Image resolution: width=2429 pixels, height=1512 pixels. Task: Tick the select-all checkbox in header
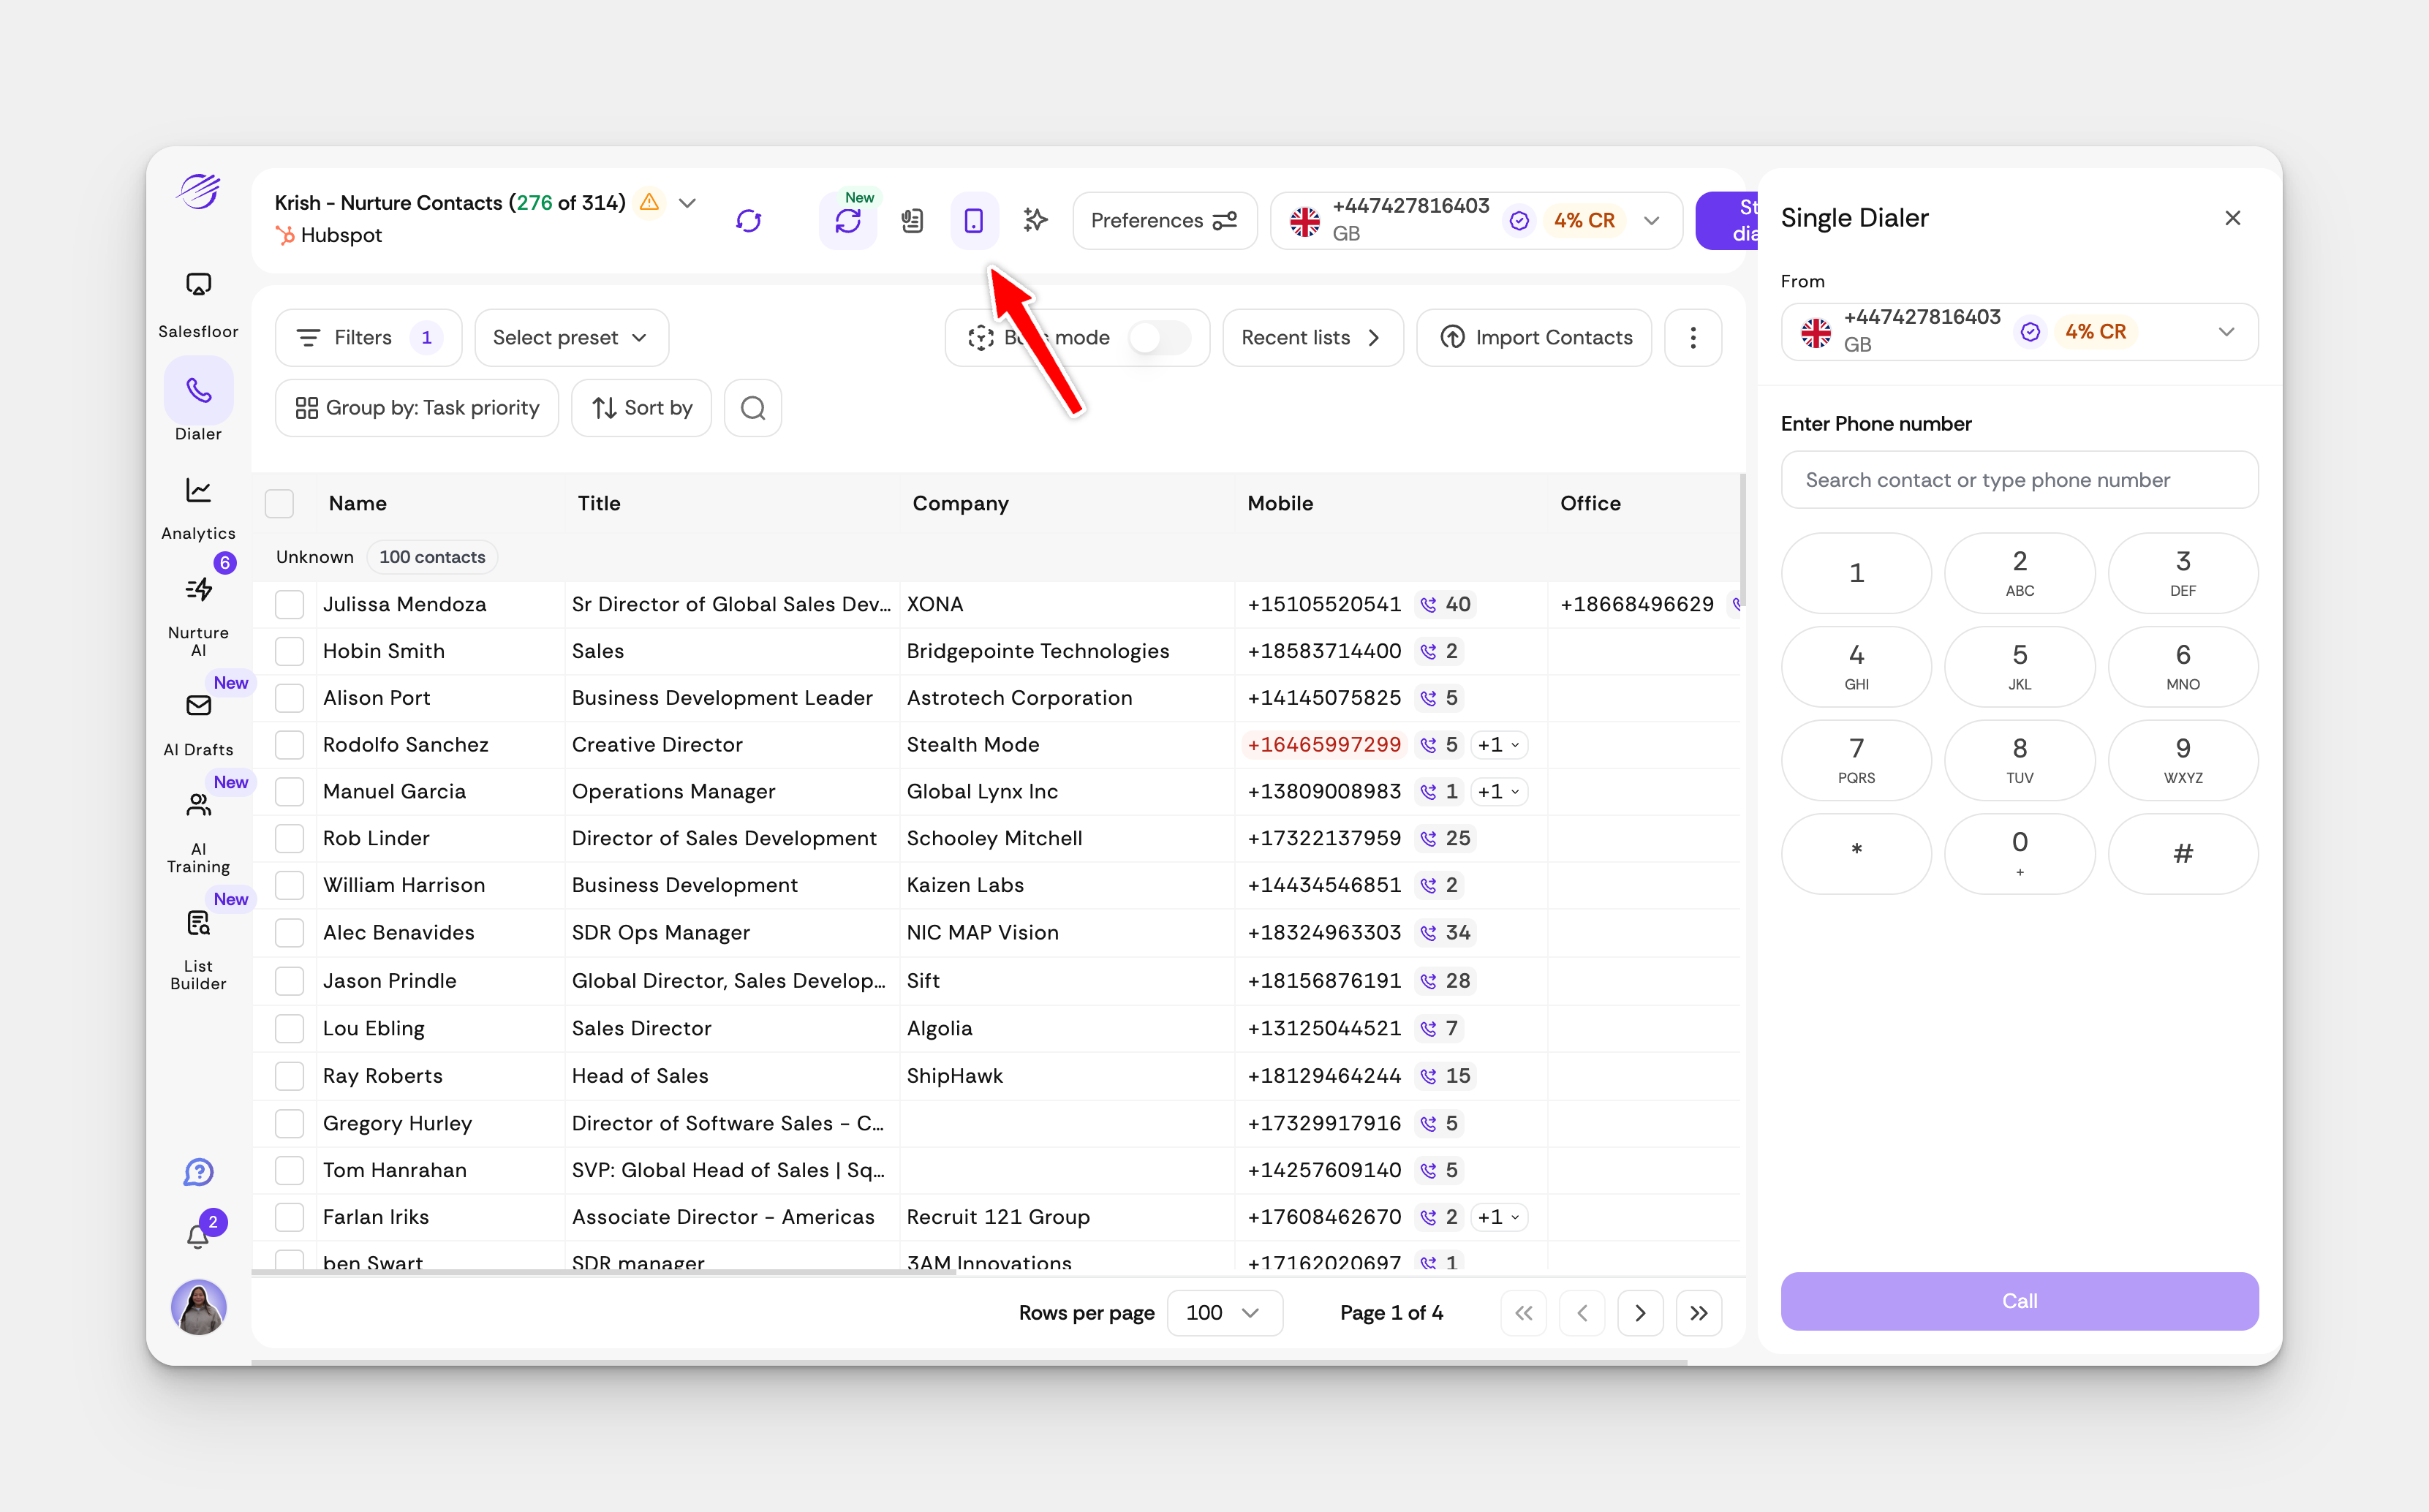279,503
